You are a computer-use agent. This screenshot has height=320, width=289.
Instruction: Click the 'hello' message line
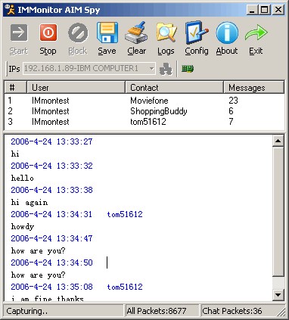point(23,178)
